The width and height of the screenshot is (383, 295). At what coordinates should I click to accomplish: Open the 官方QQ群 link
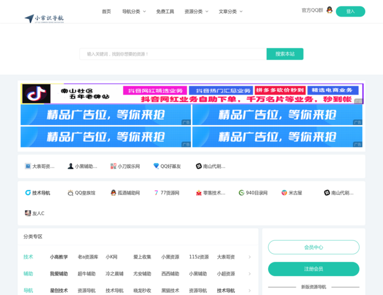(x=312, y=10)
